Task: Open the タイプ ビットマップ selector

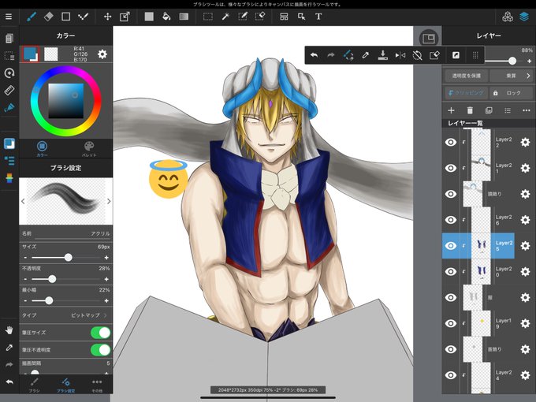Action: [65, 315]
